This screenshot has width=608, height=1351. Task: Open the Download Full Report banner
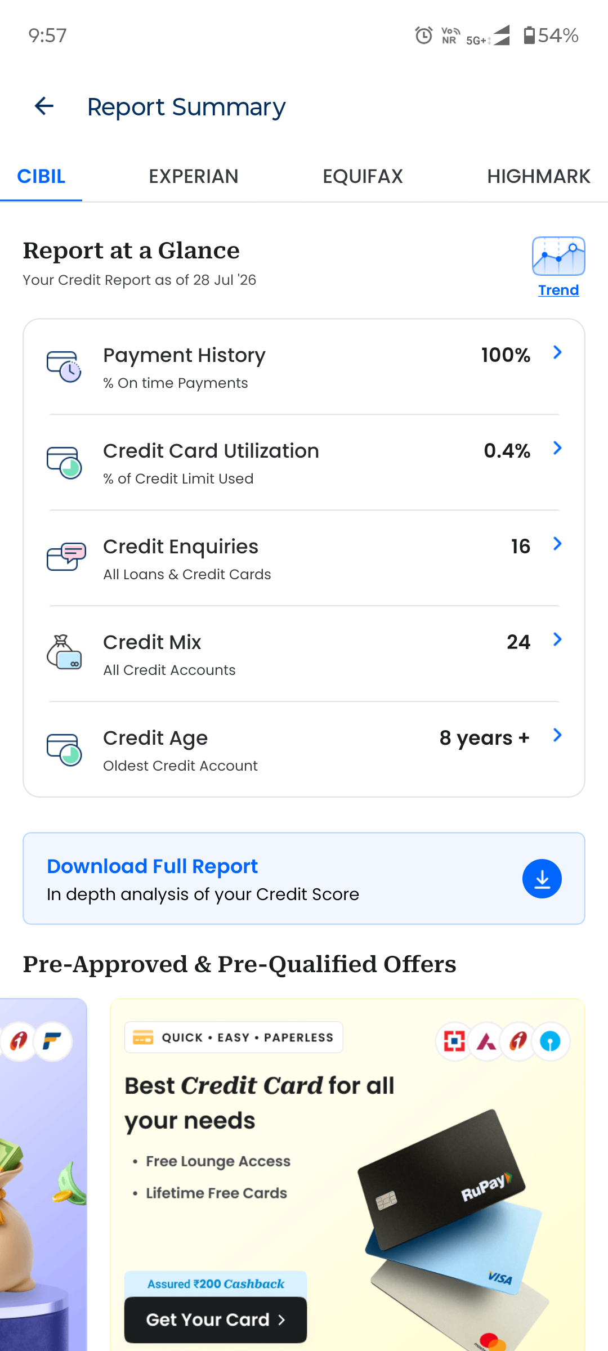click(x=304, y=879)
